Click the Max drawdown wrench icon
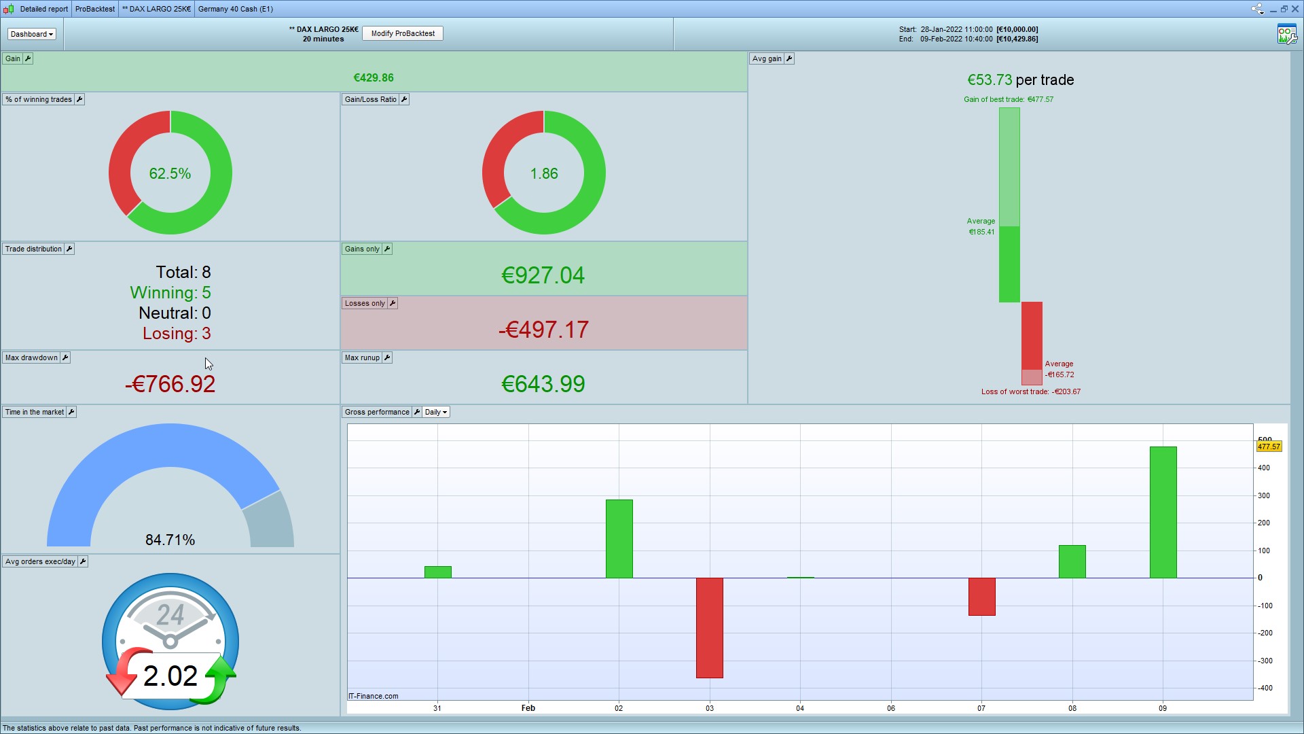 (65, 357)
